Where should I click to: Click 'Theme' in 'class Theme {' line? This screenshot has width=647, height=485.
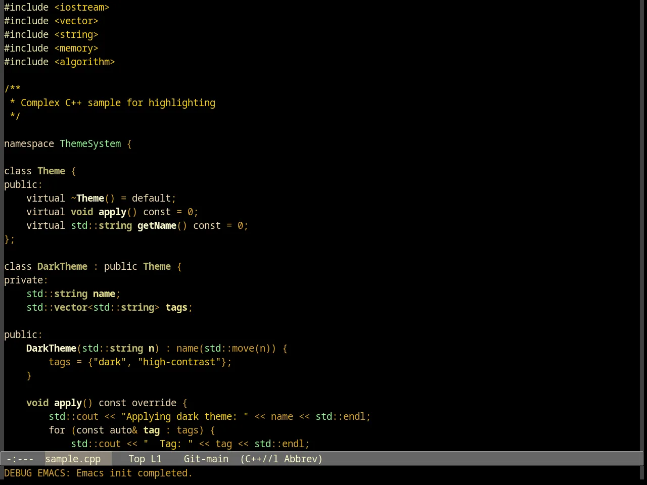51,171
